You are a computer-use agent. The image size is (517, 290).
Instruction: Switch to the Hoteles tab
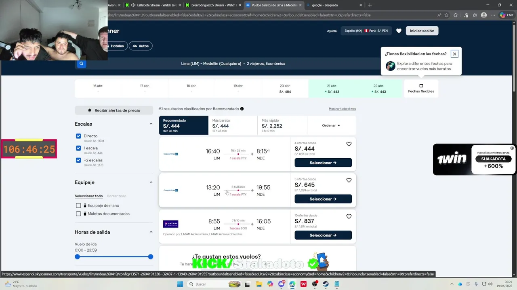(x=118, y=46)
